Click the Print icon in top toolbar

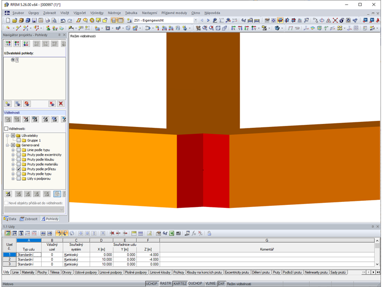(48, 21)
